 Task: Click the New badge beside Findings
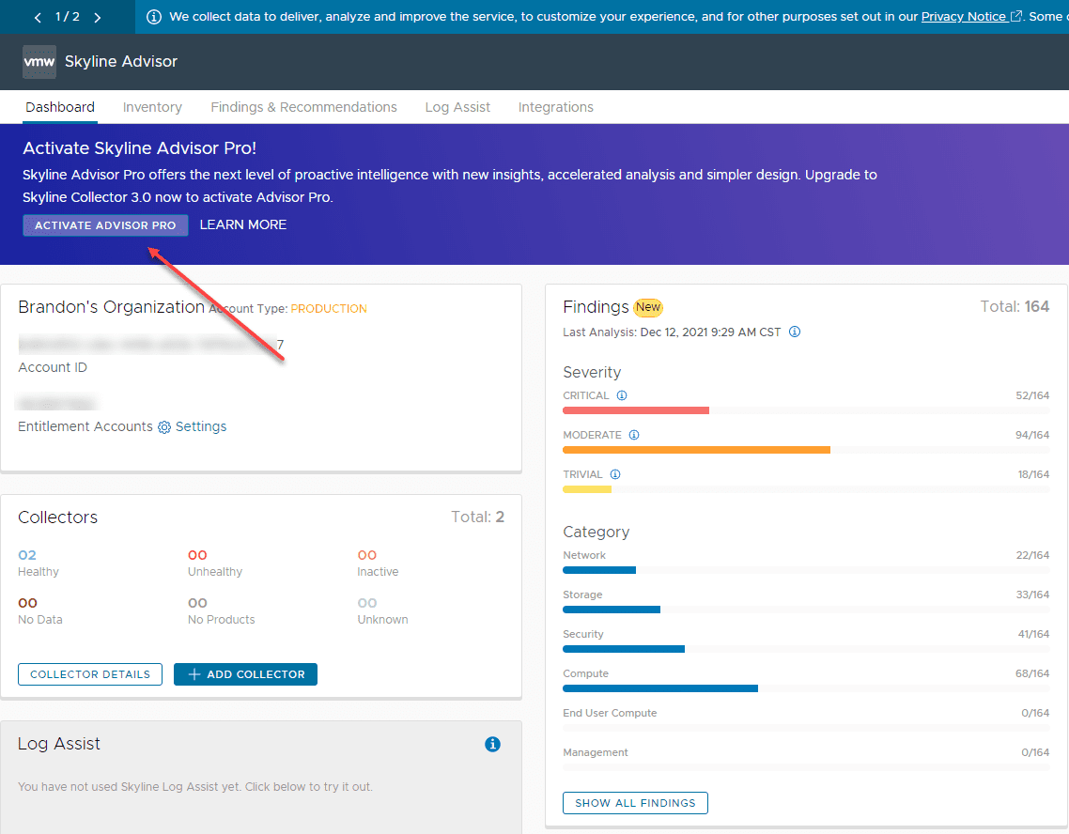(x=648, y=307)
